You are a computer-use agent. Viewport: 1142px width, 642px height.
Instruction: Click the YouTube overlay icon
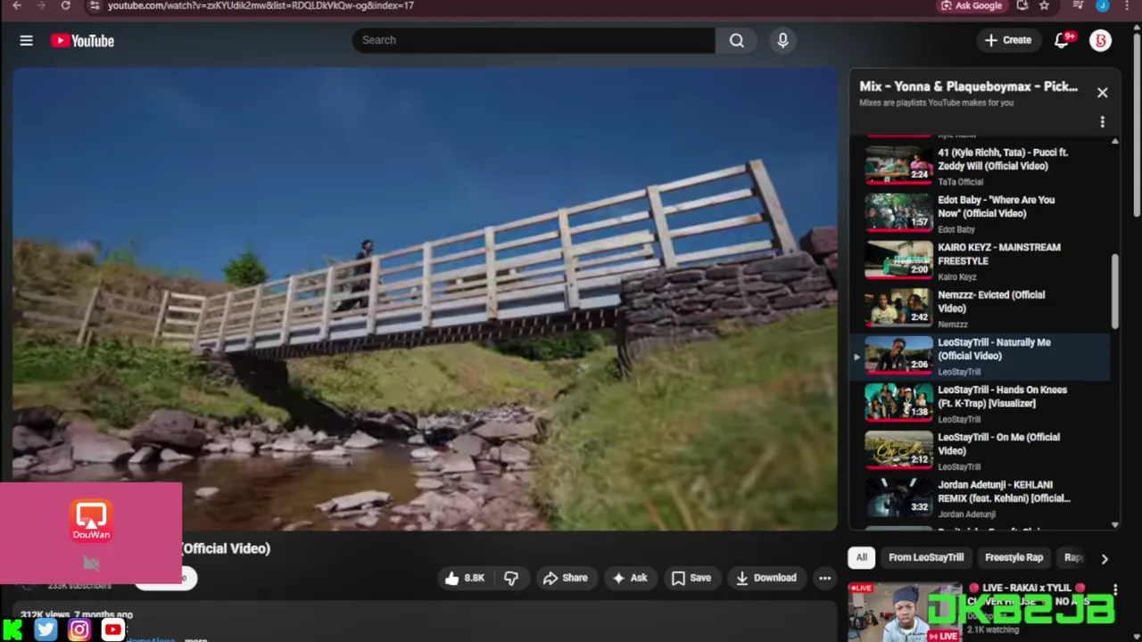click(112, 630)
